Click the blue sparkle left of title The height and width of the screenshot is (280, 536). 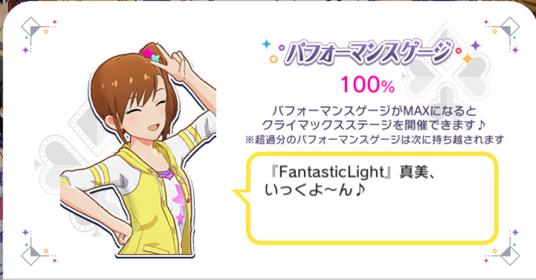coord(267,44)
